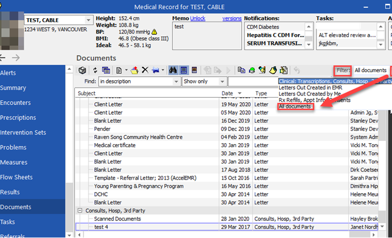Open Results in the sidebar

(32, 192)
